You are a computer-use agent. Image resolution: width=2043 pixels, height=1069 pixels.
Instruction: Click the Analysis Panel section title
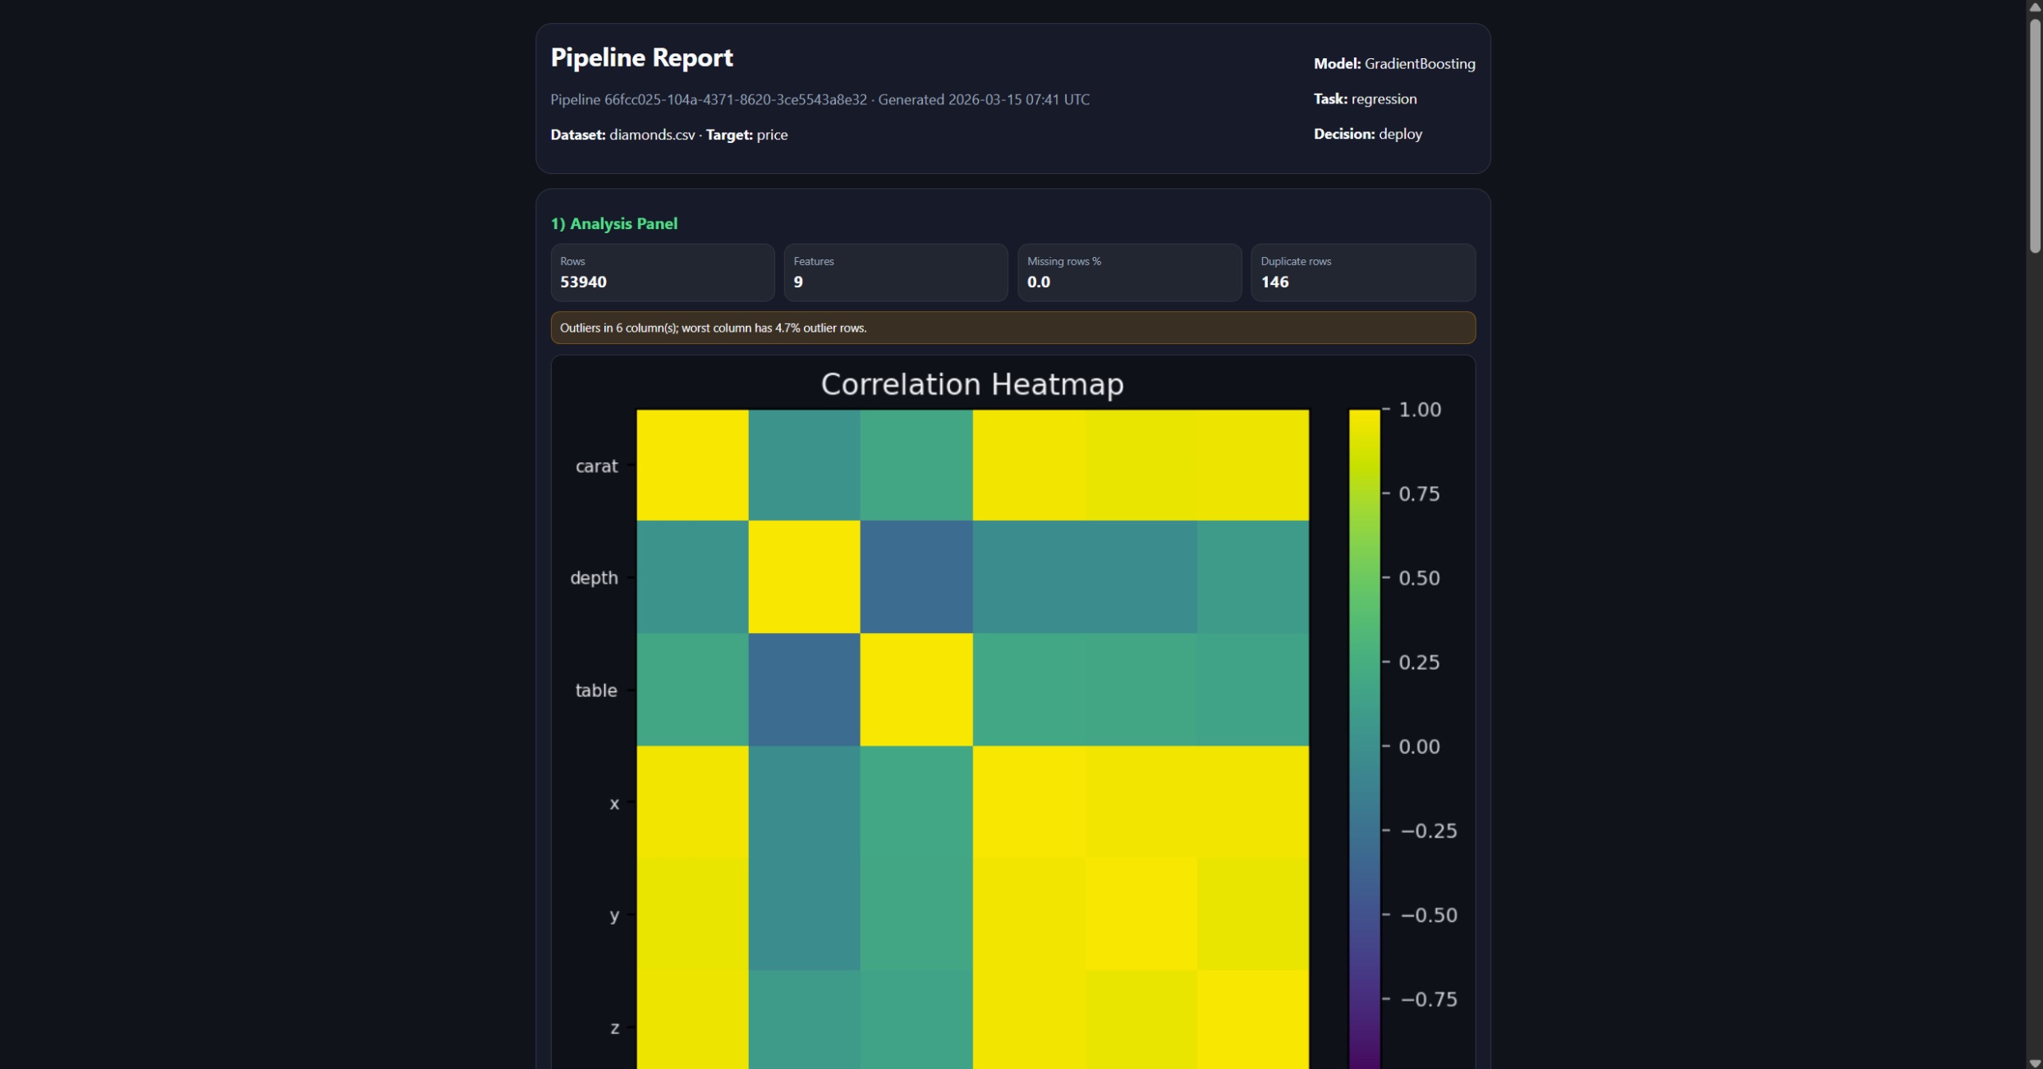pyautogui.click(x=613, y=223)
